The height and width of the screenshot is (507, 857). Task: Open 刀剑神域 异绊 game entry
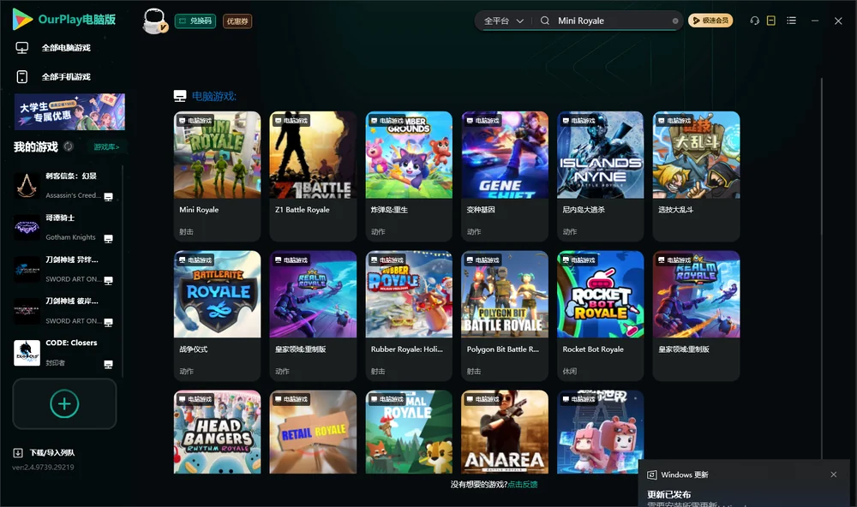pos(63,269)
